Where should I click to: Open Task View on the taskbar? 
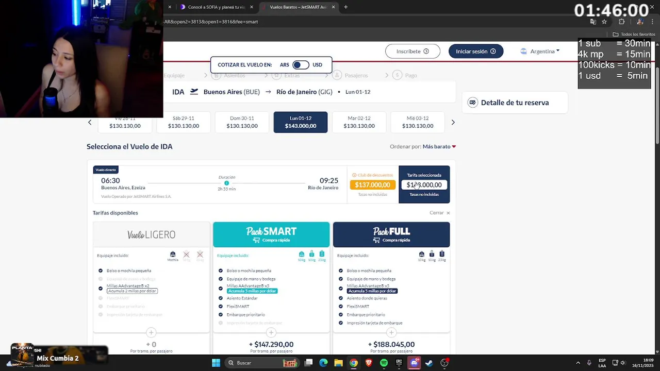(x=308, y=363)
